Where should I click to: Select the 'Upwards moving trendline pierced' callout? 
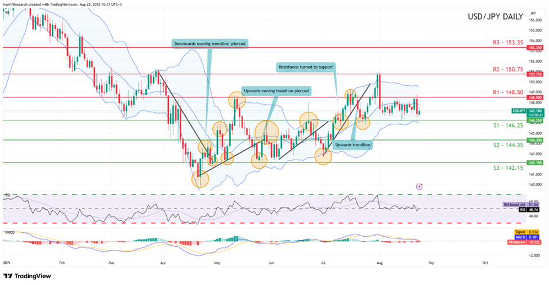pos(276,90)
